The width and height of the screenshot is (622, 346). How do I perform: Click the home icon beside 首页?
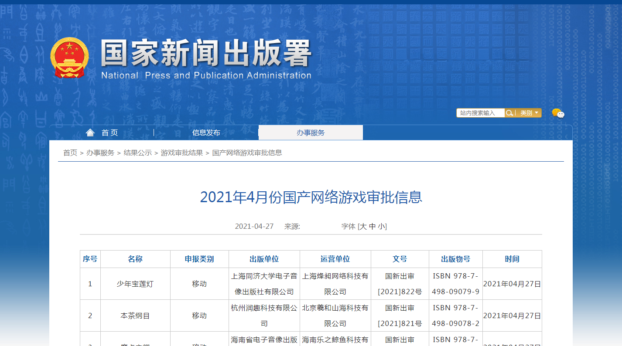90,132
